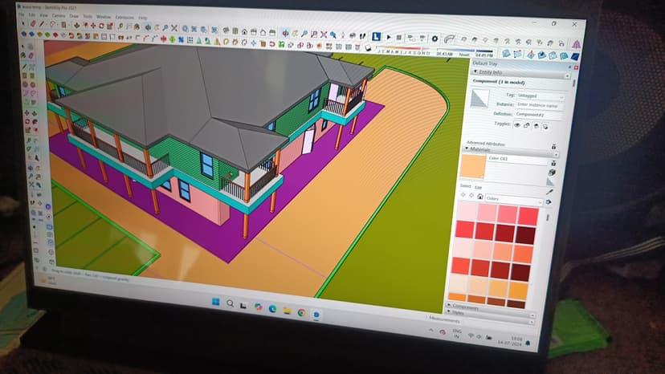Go to the Previous camera view

click(333, 35)
